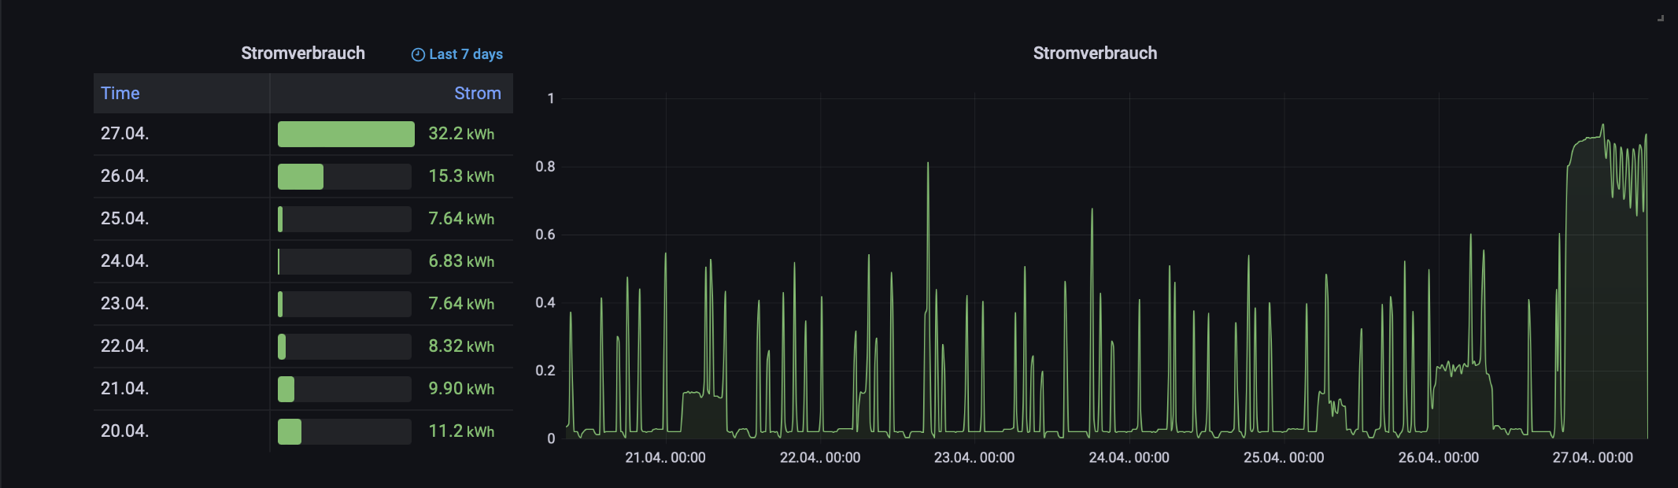The width and height of the screenshot is (1678, 488).
Task: Open the right Stromverbrauch graph panel title menu
Action: pos(1095,54)
